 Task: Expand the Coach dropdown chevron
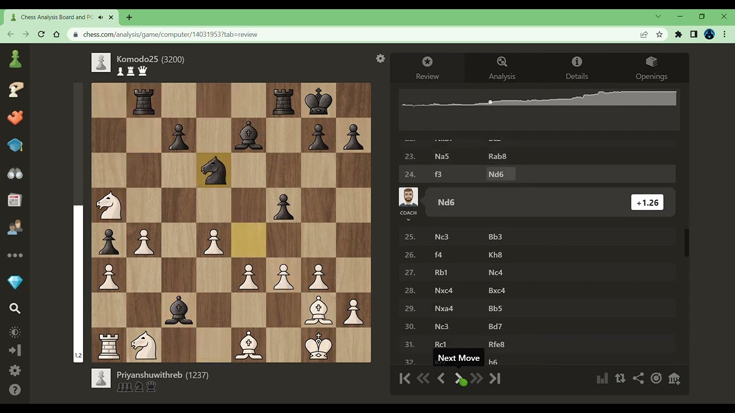point(408,219)
